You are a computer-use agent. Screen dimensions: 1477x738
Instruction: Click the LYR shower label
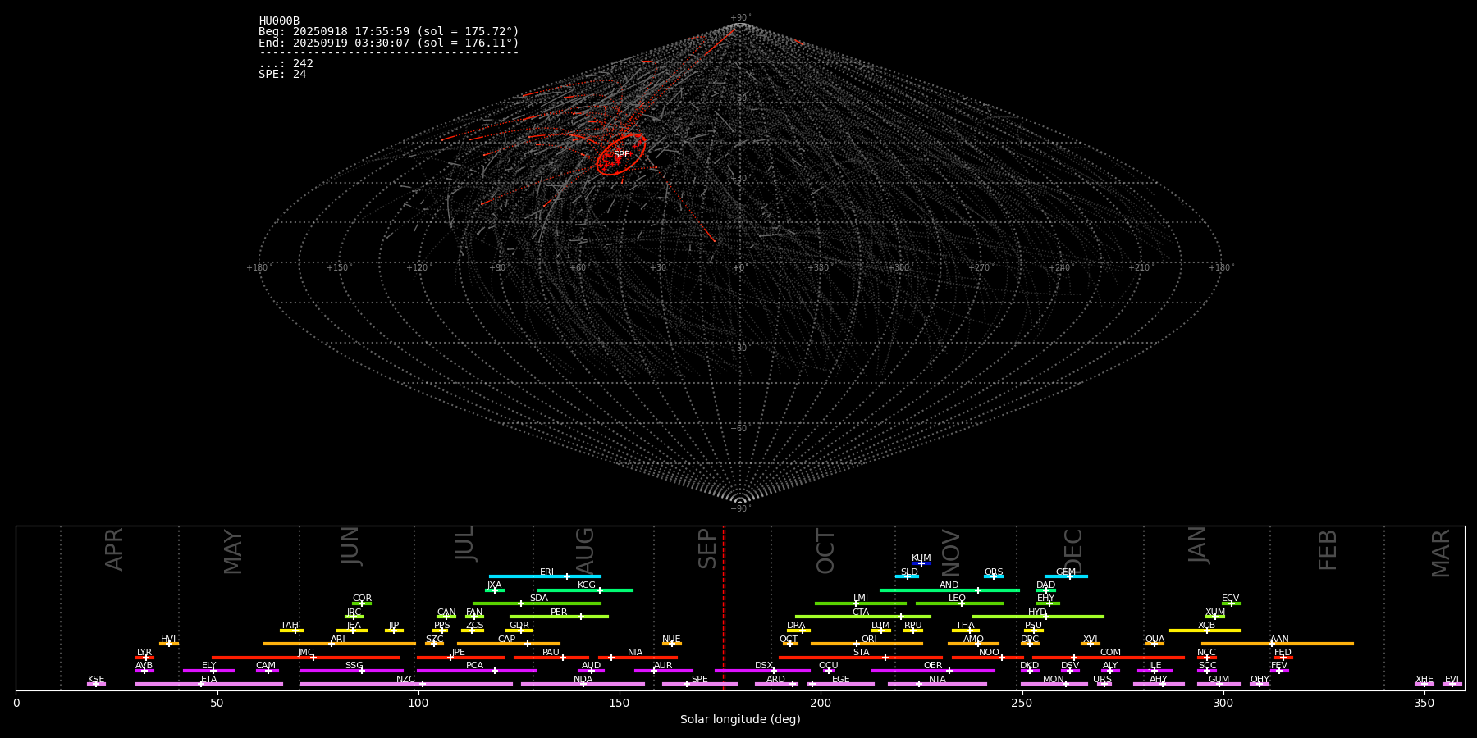click(144, 653)
